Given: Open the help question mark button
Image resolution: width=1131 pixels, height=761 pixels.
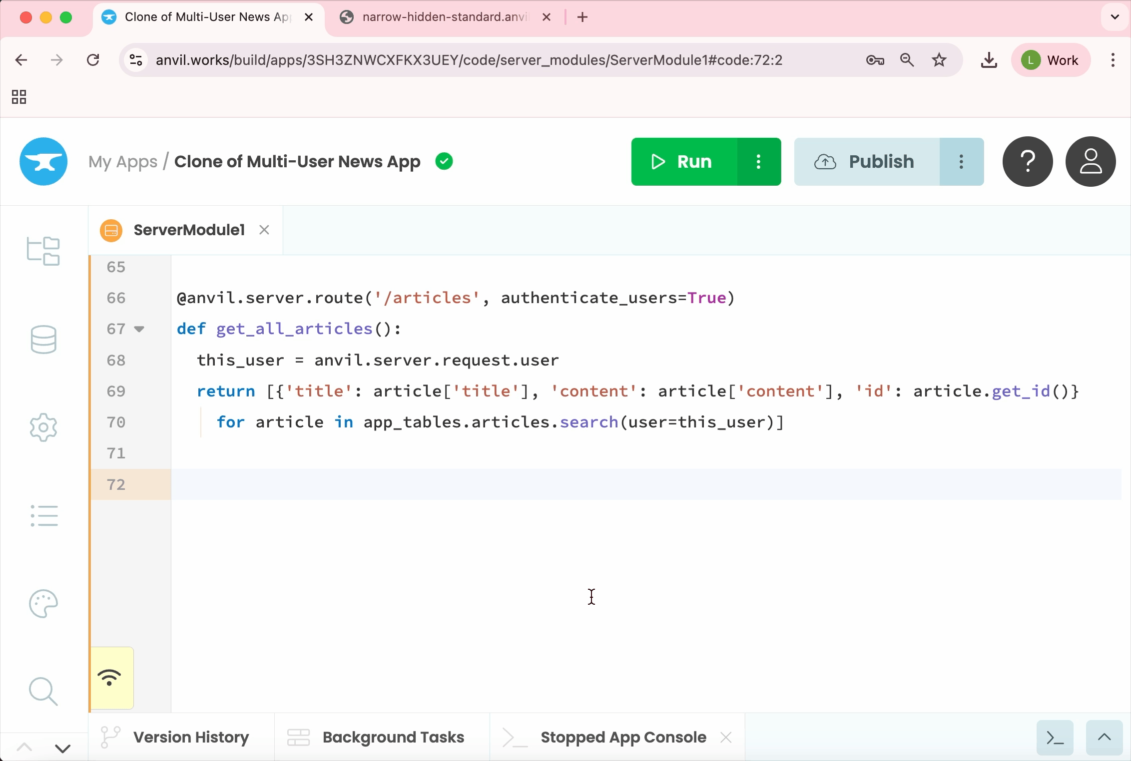Looking at the screenshot, I should point(1028,161).
